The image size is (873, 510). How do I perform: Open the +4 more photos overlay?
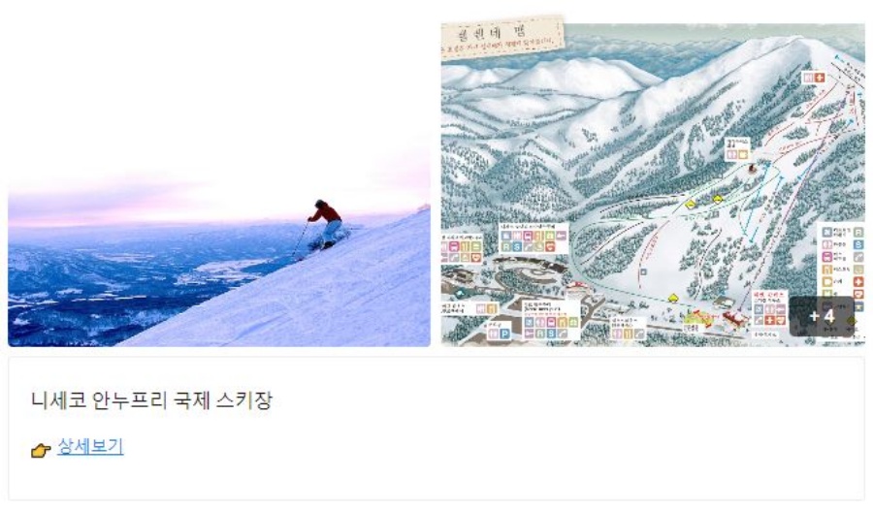(x=822, y=316)
